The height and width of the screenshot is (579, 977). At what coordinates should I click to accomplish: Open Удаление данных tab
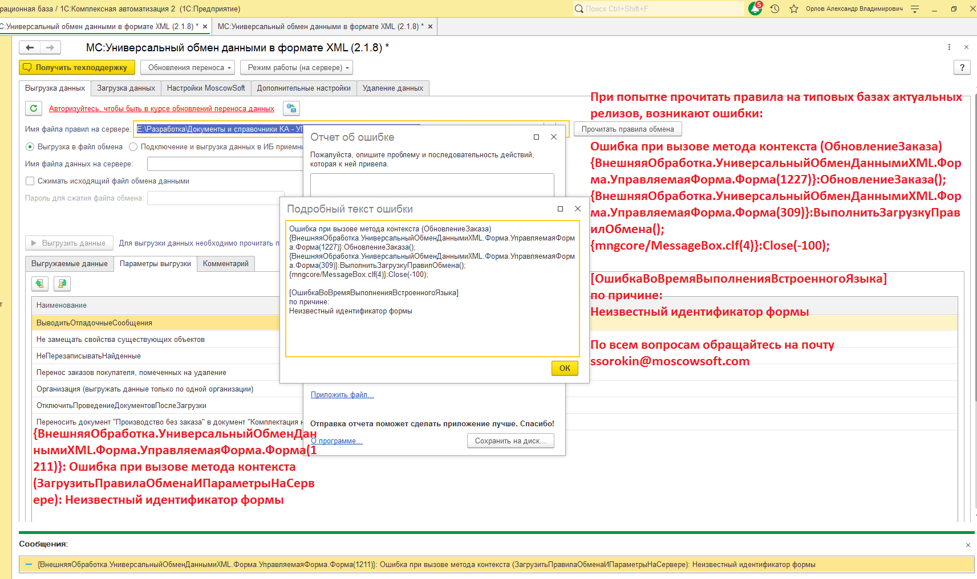[393, 88]
